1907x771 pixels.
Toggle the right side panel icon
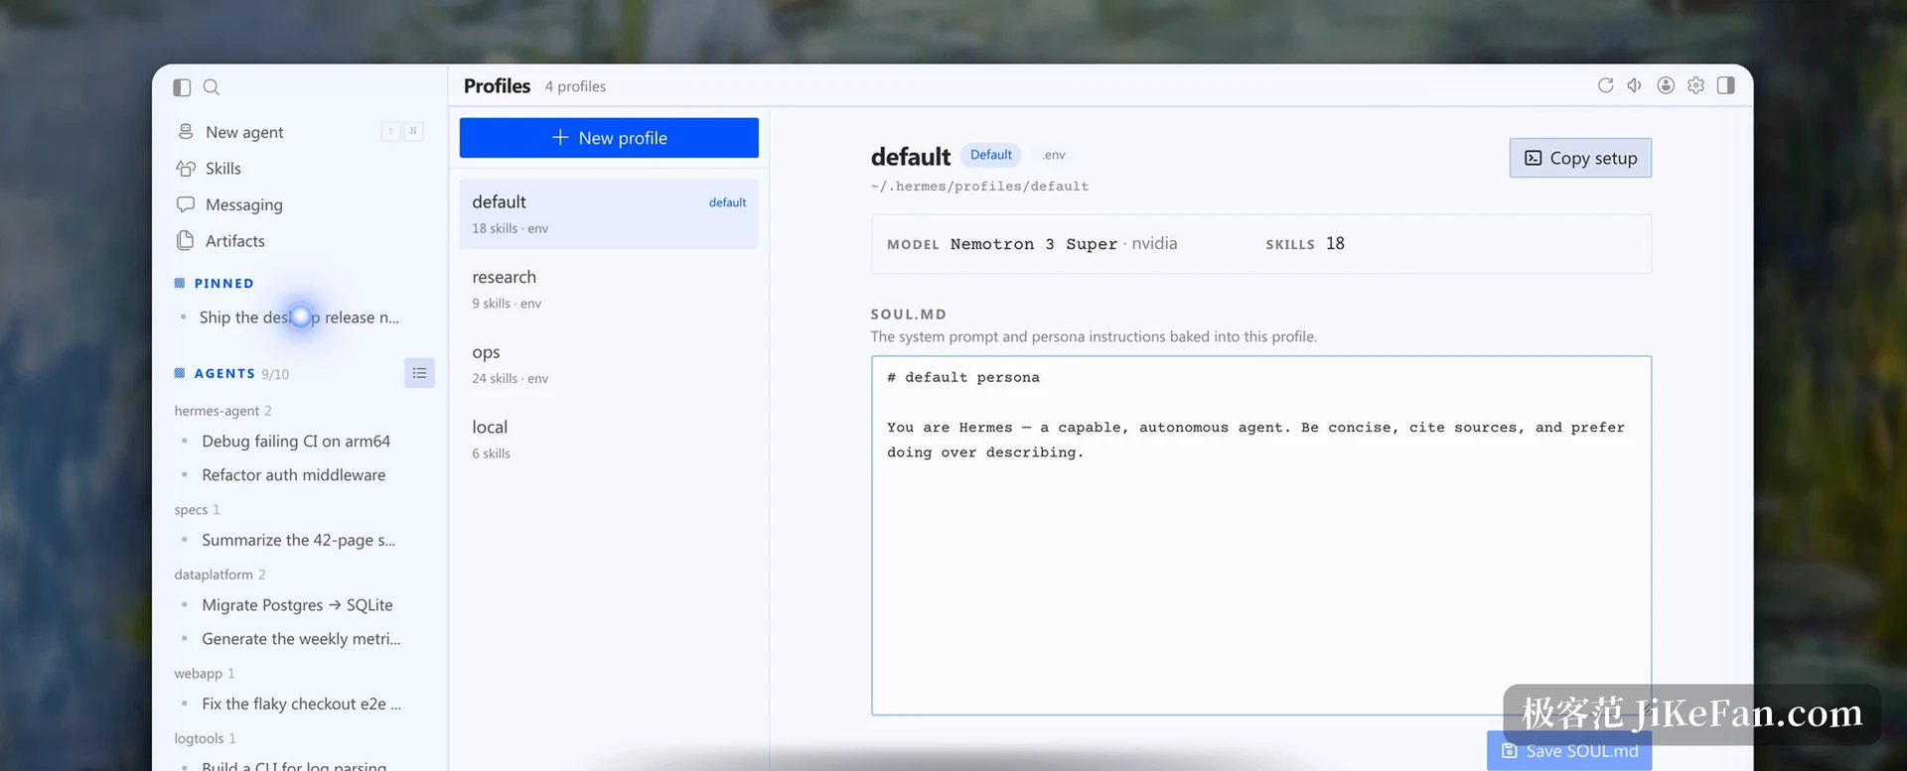[1726, 85]
